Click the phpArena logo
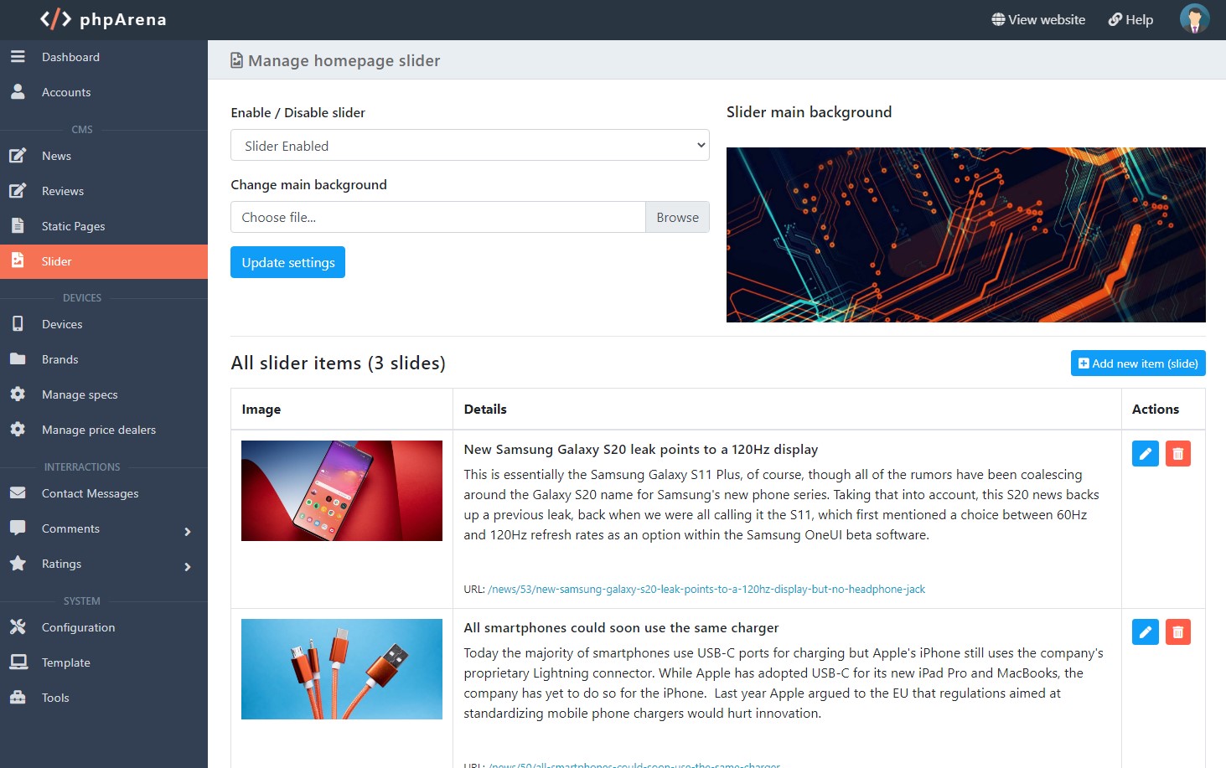 coord(103,19)
